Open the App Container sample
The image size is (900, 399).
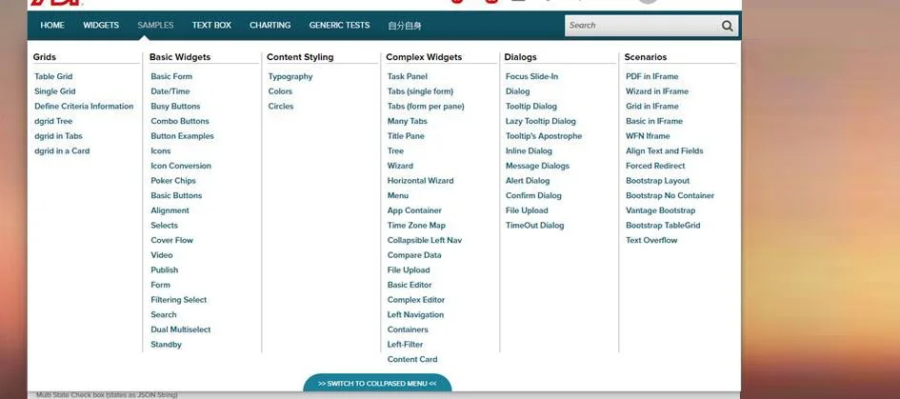pyautogui.click(x=414, y=210)
